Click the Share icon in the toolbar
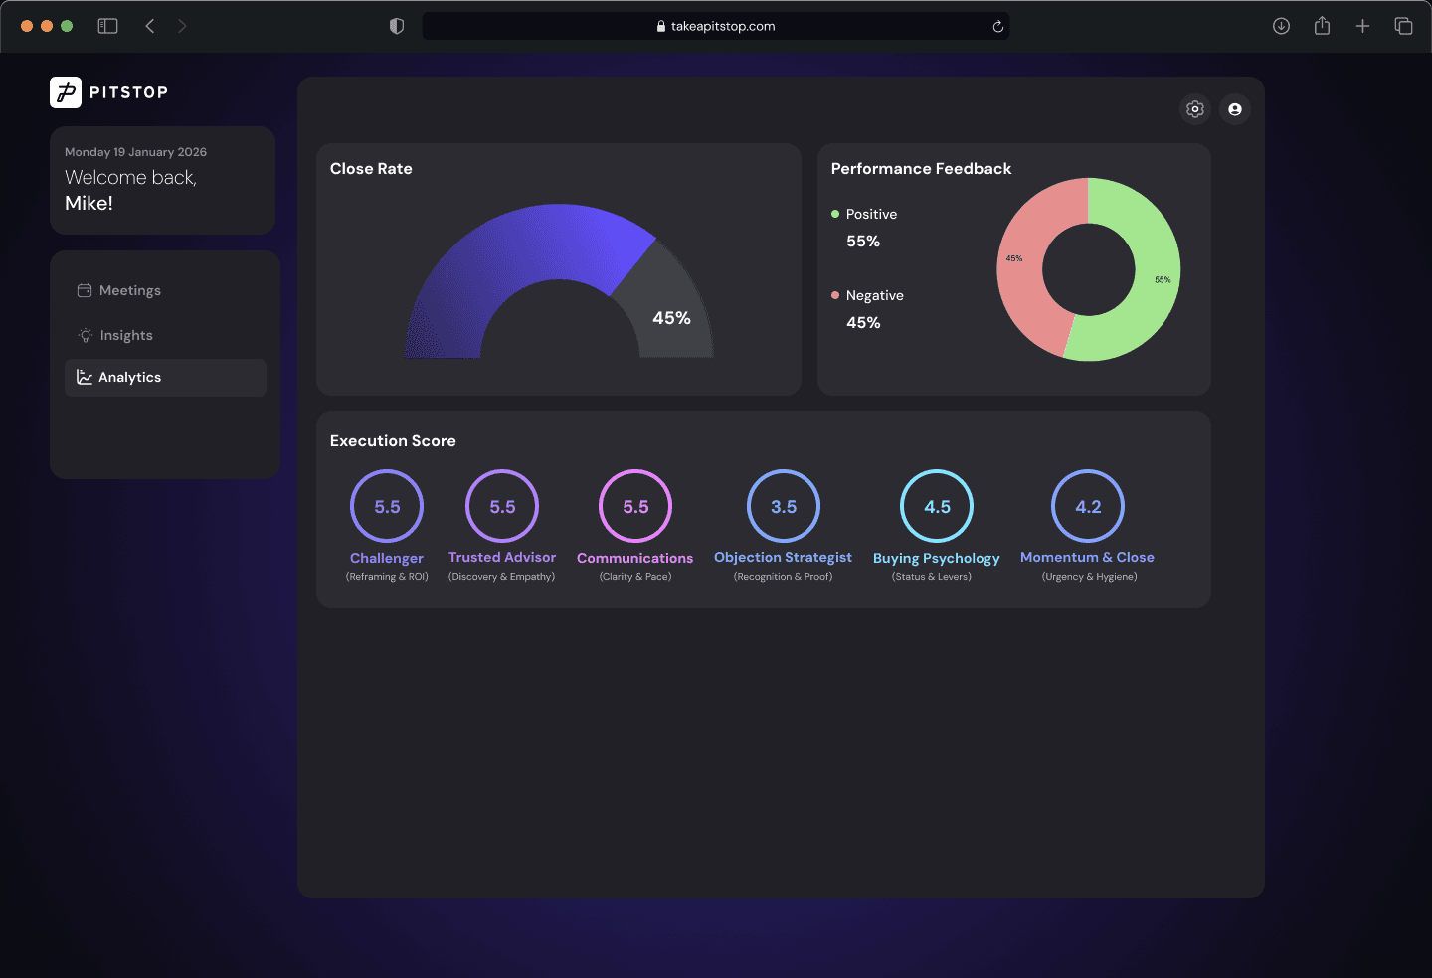The width and height of the screenshot is (1432, 978). [x=1322, y=26]
